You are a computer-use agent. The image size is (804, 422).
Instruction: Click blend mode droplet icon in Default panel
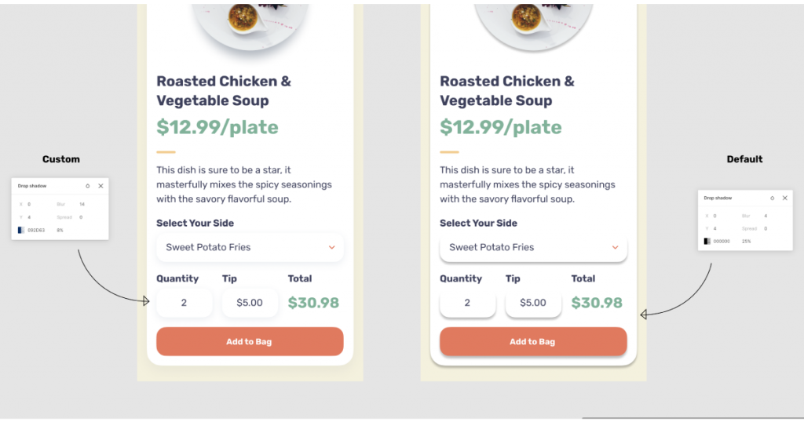pos(772,198)
